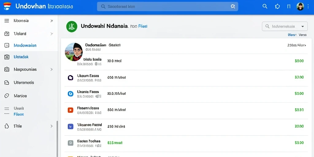Select the bialo foeria row
The width and height of the screenshot is (314, 157).
click(92, 59)
